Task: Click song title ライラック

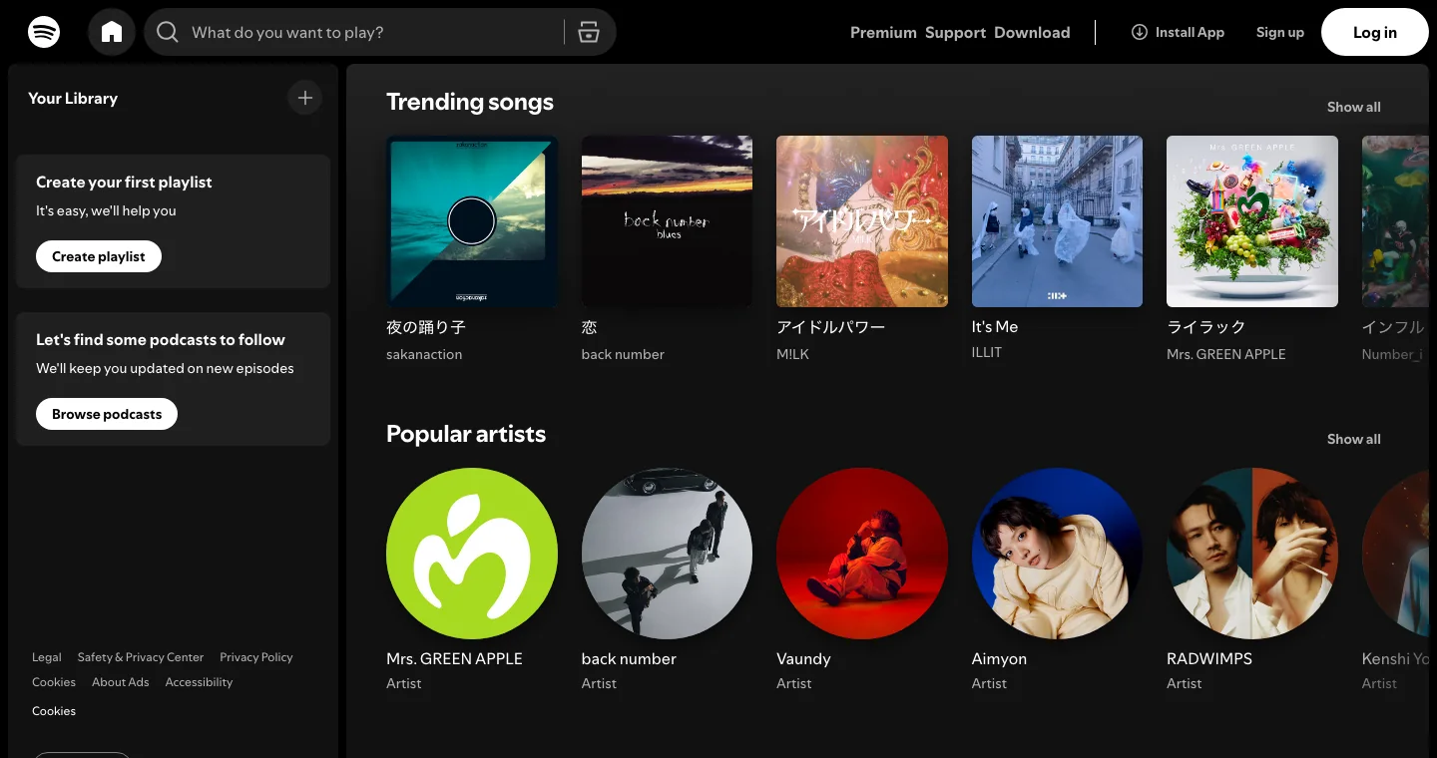Action: click(x=1206, y=327)
